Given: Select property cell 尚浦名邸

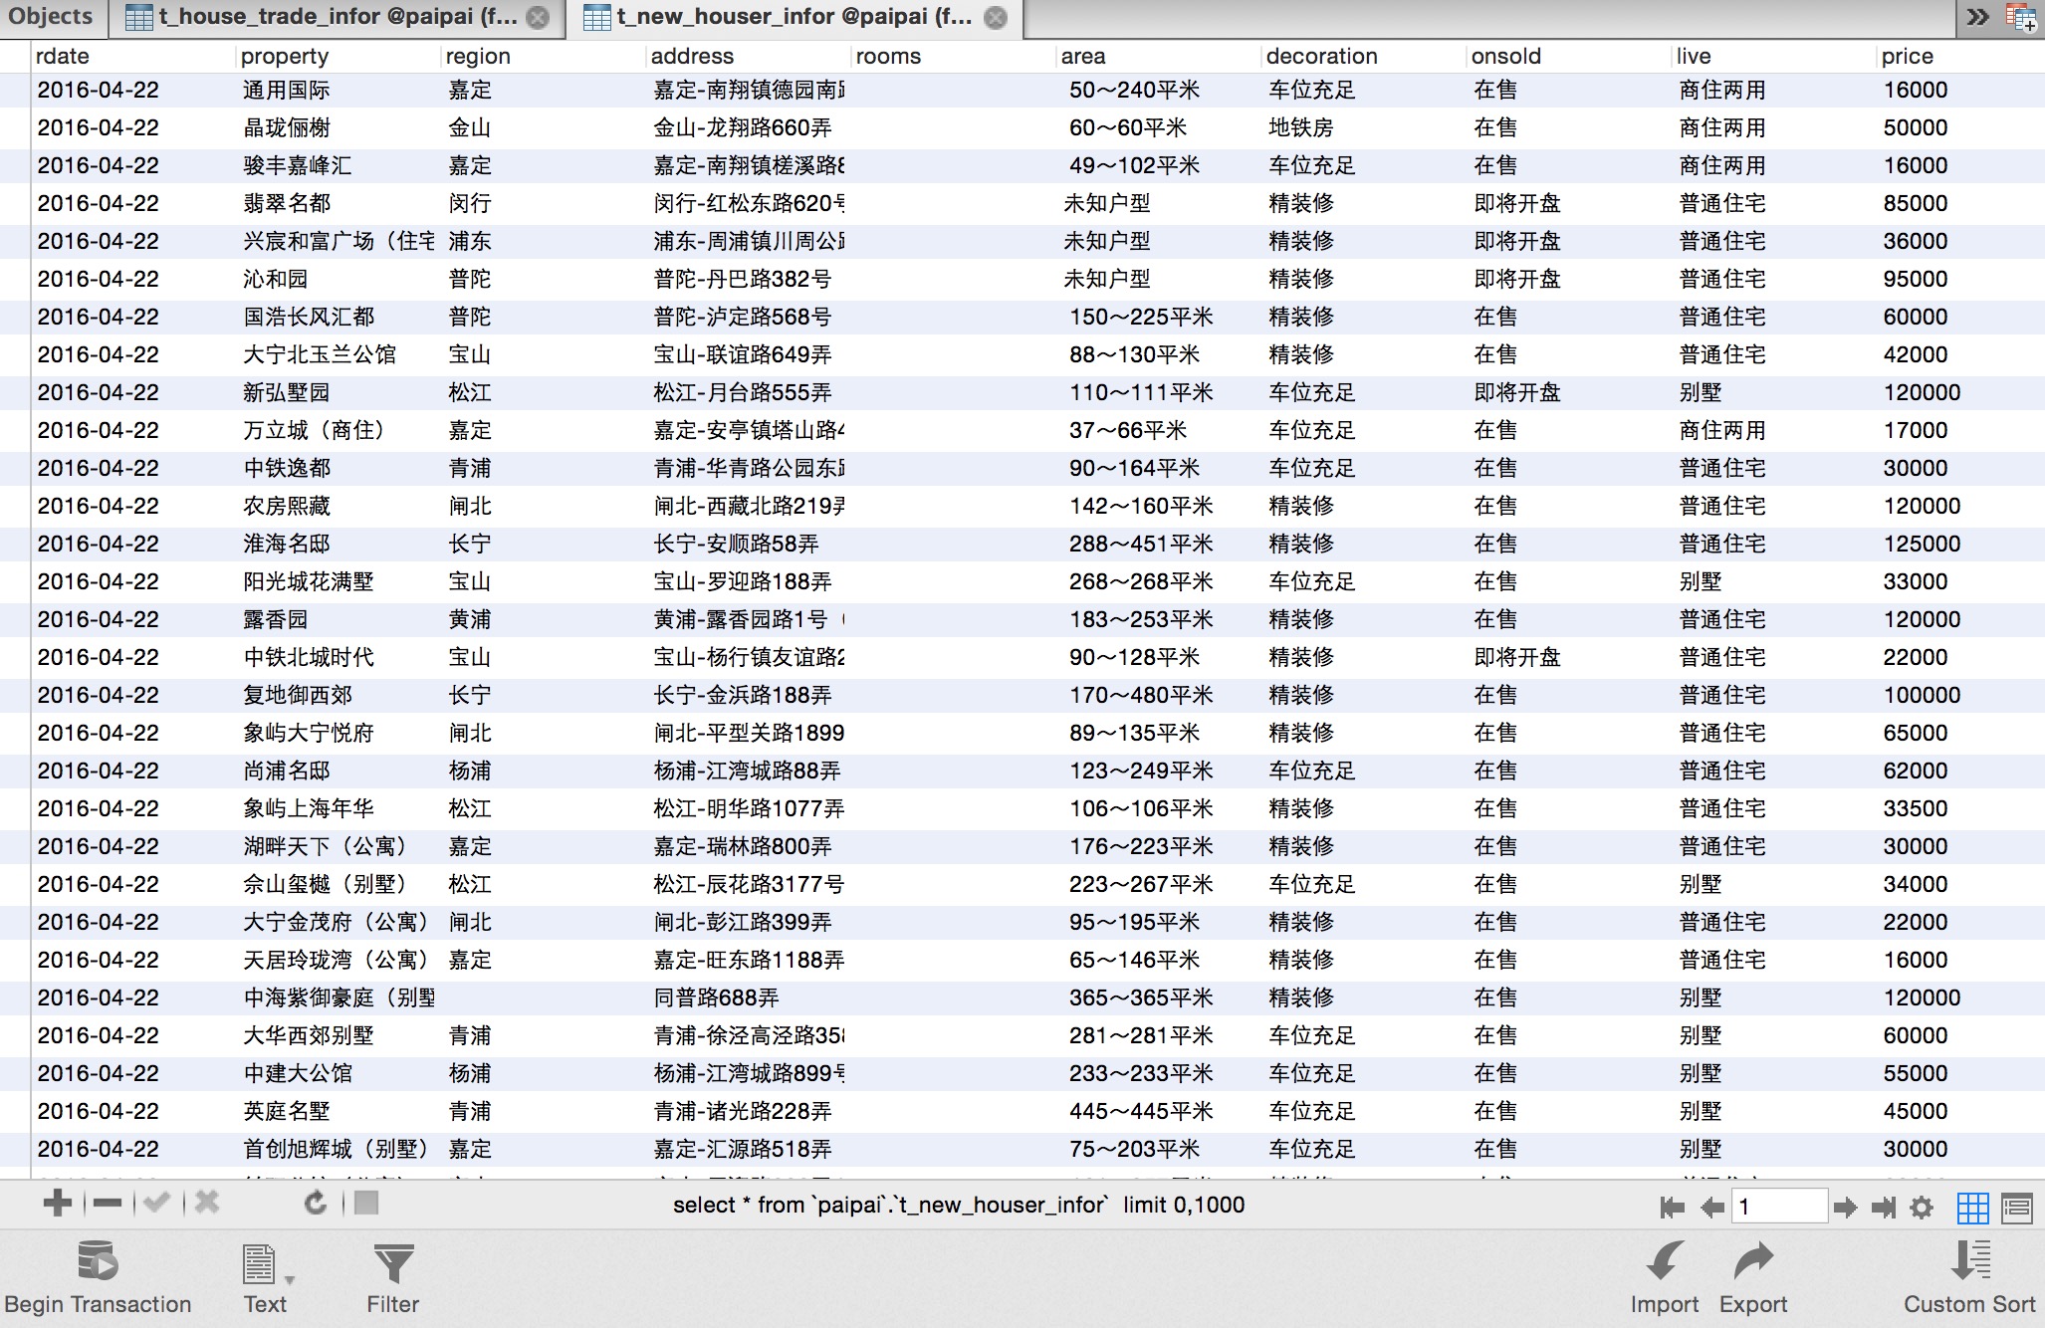Looking at the screenshot, I should coord(287,771).
